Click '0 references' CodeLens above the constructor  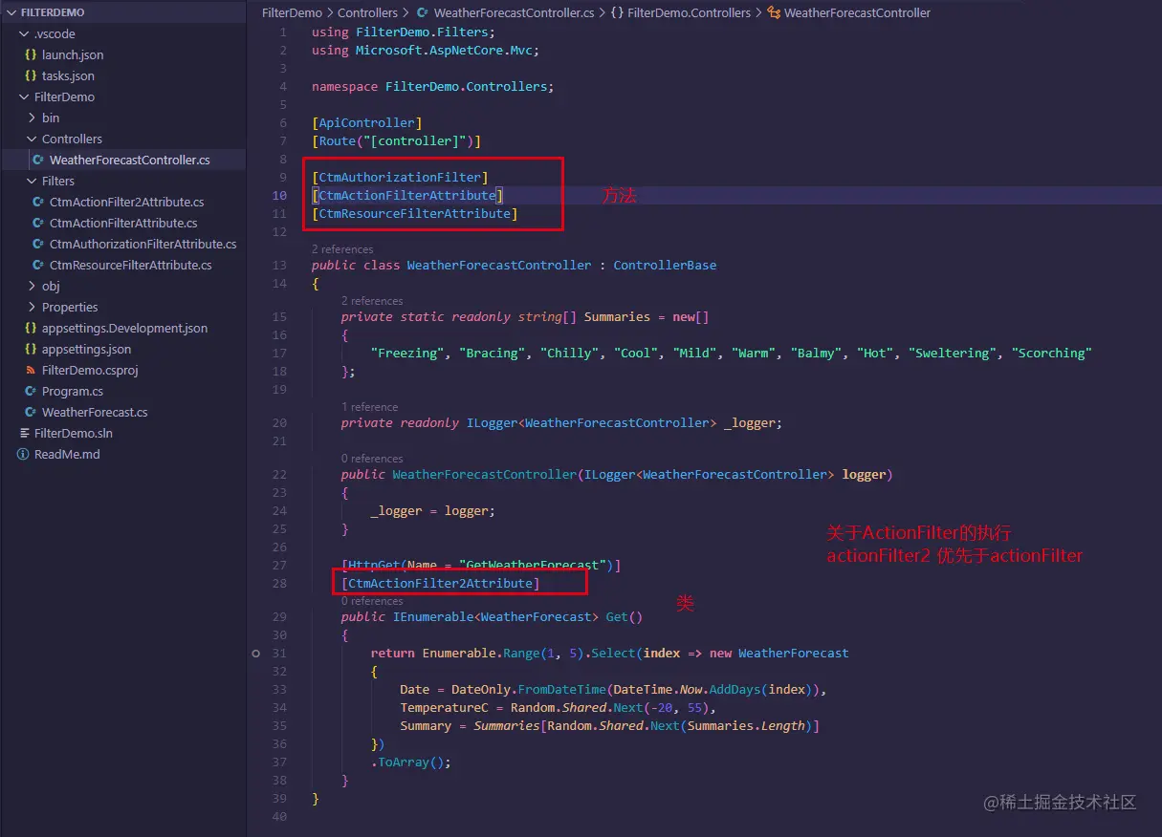click(372, 459)
